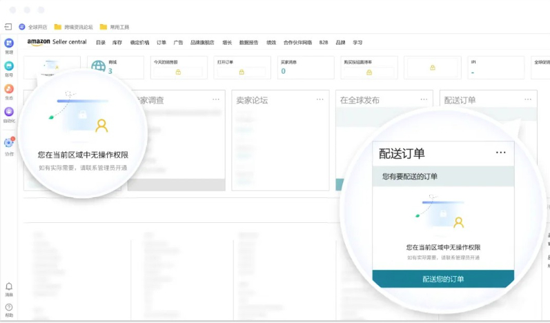Click the 商城 count 3
Image resolution: width=550 pixels, height=323 pixels.
tap(110, 71)
